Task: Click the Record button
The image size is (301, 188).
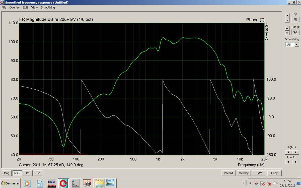Action: 228,173
